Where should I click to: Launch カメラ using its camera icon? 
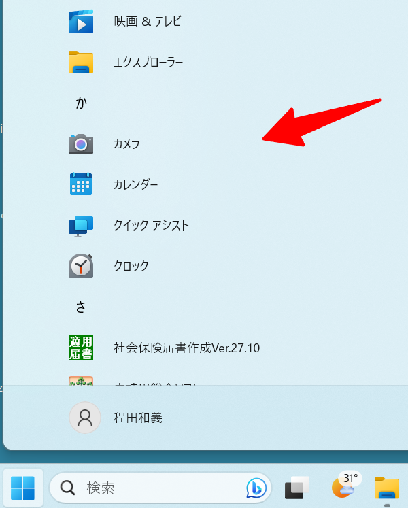[81, 144]
